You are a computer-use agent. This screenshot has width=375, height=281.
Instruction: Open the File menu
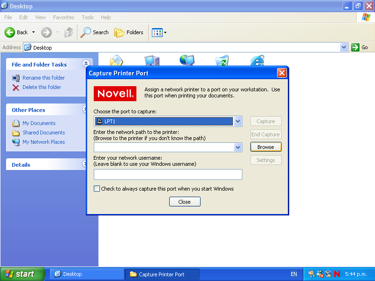(8, 17)
